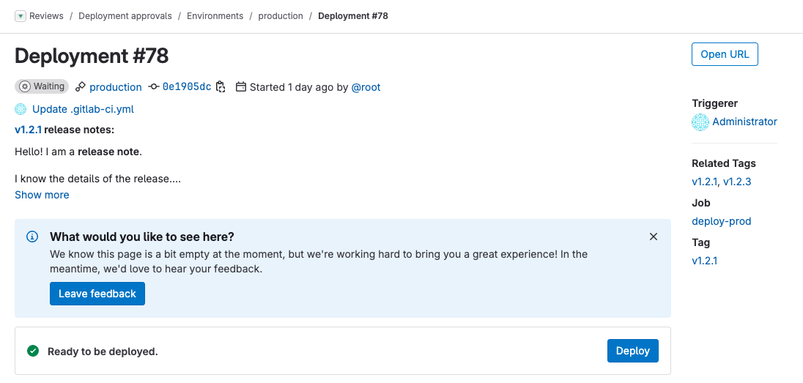This screenshot has width=803, height=383.
Task: Open Deployment approvals breadcrumb
Action: tap(125, 16)
